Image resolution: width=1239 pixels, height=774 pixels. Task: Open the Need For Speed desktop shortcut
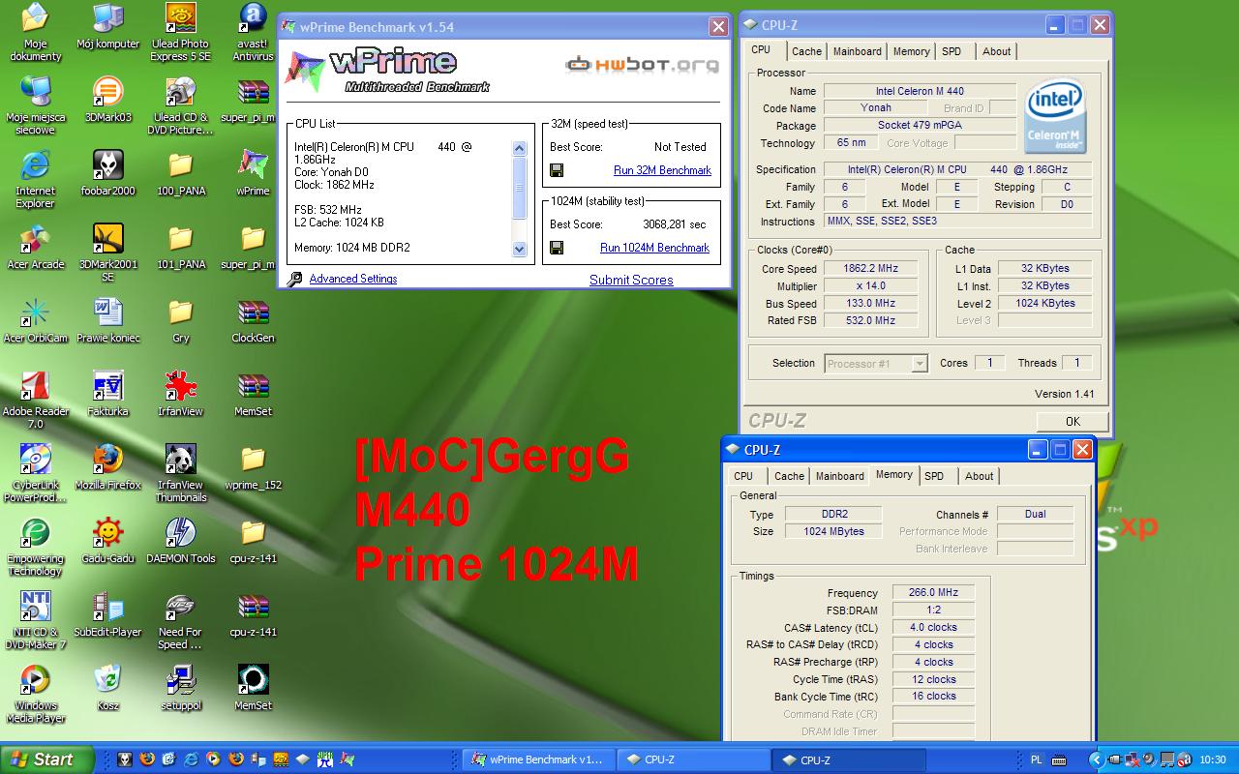pos(180,621)
